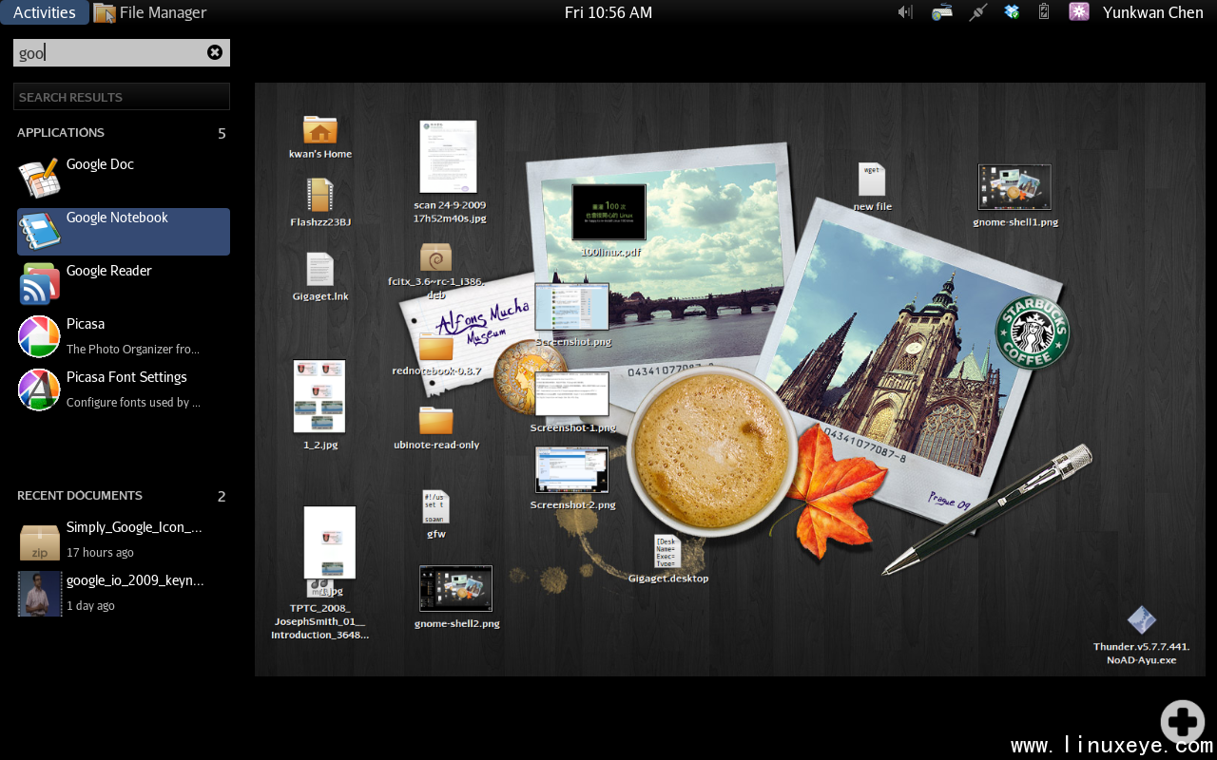Click the battery status tray icon
The image size is (1217, 760).
coord(1044,12)
